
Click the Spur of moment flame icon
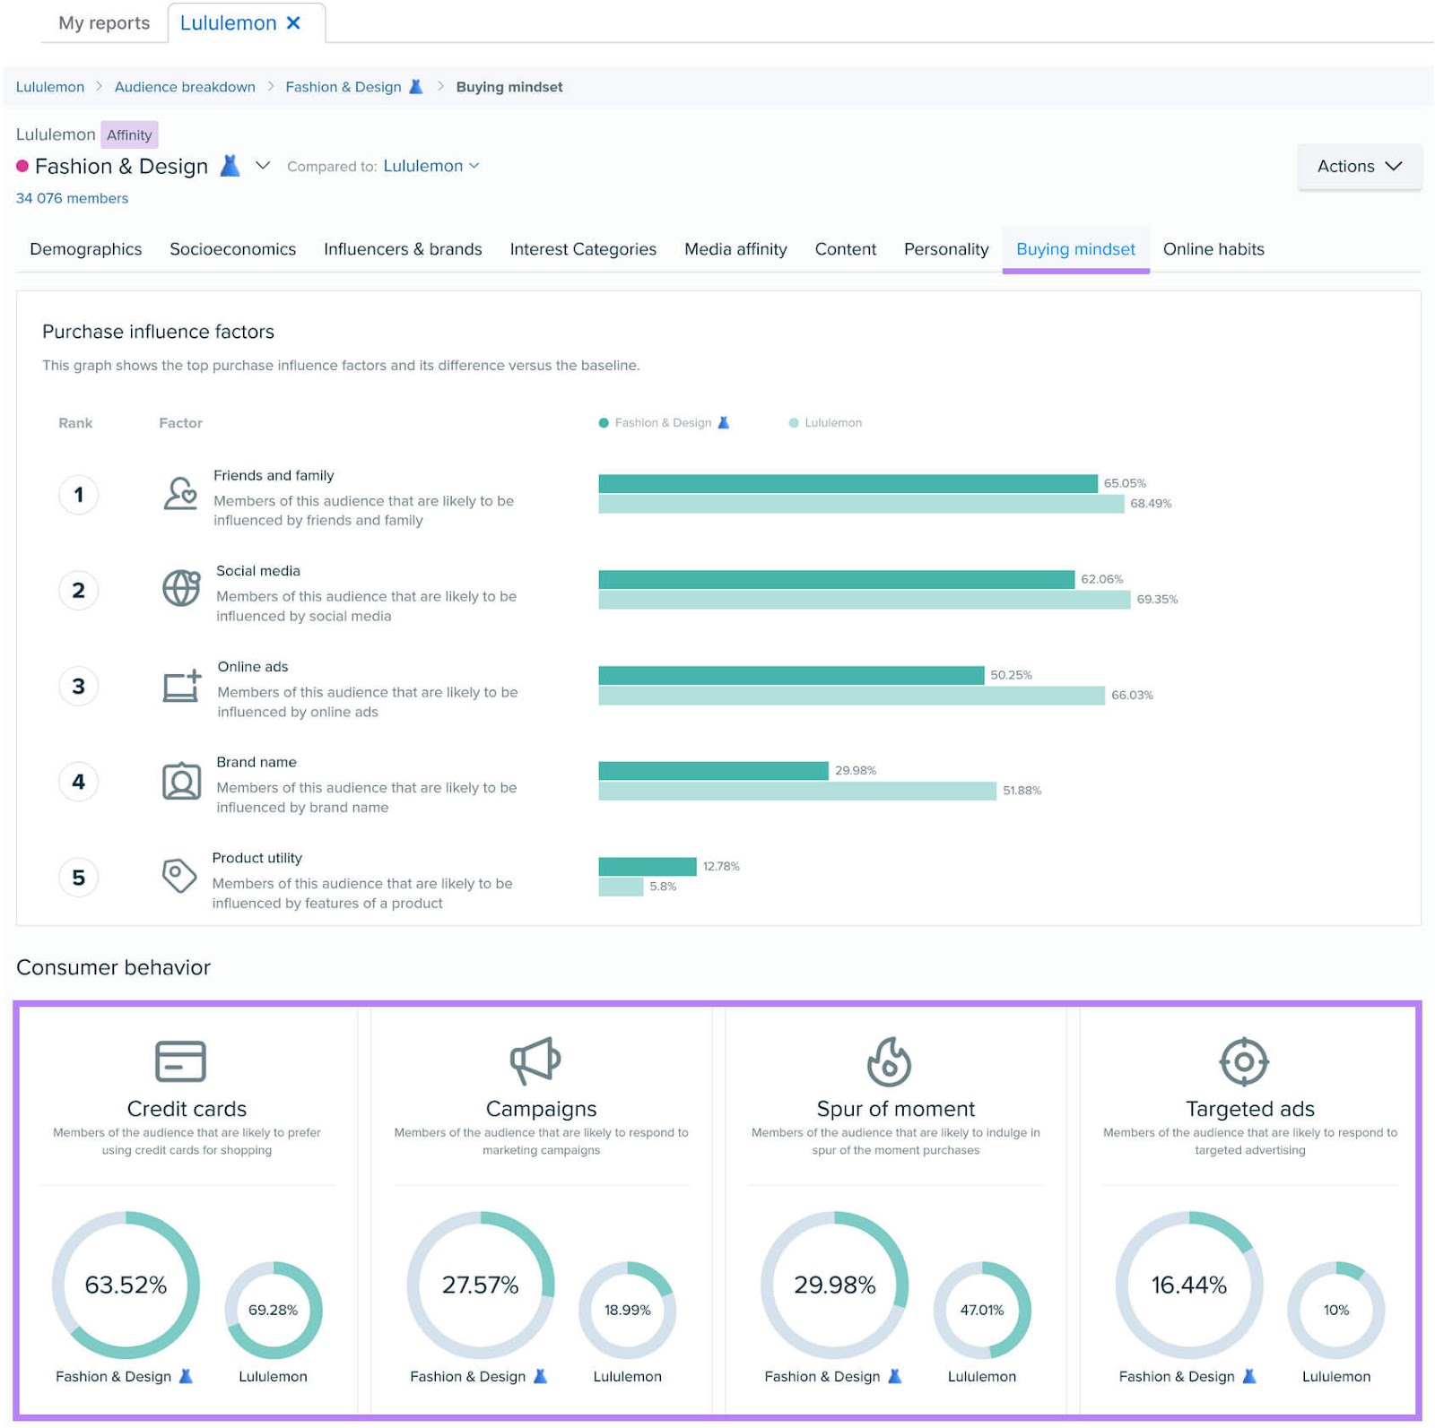(890, 1060)
